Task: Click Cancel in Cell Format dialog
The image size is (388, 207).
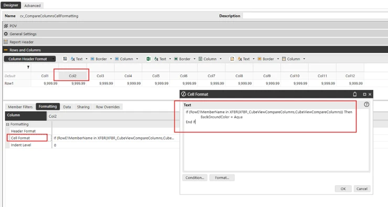Action: (362, 189)
